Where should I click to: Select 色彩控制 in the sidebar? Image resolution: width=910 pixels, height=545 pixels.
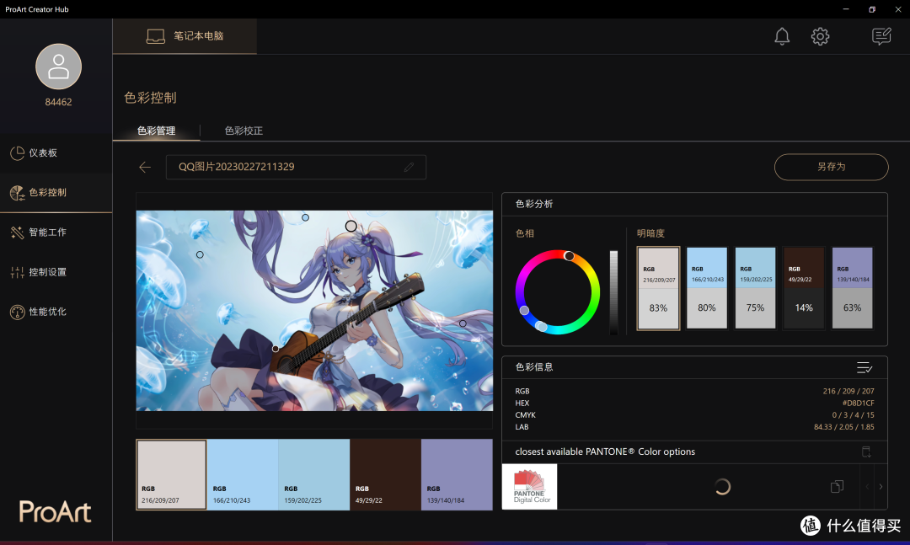[x=56, y=192]
